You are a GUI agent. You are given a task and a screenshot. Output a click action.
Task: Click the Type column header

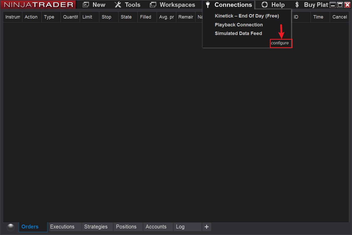51,17
